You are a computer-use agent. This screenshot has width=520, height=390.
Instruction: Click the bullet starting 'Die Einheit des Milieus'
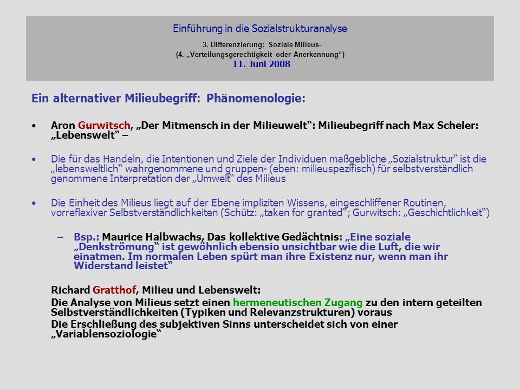click(x=270, y=207)
